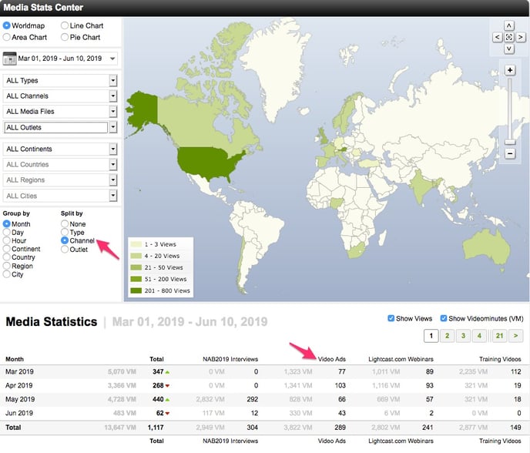Zoom out the map with minus button

(x=510, y=154)
